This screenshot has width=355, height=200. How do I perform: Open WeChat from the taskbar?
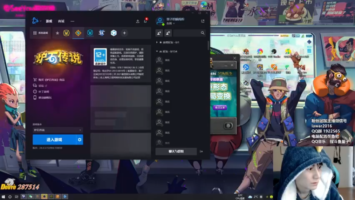31,196
